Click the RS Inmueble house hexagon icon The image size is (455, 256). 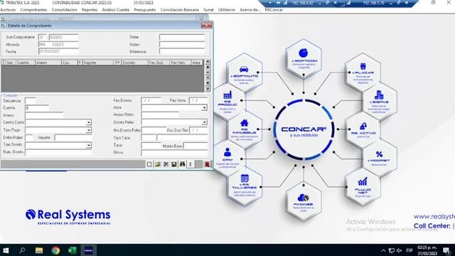[244, 129]
